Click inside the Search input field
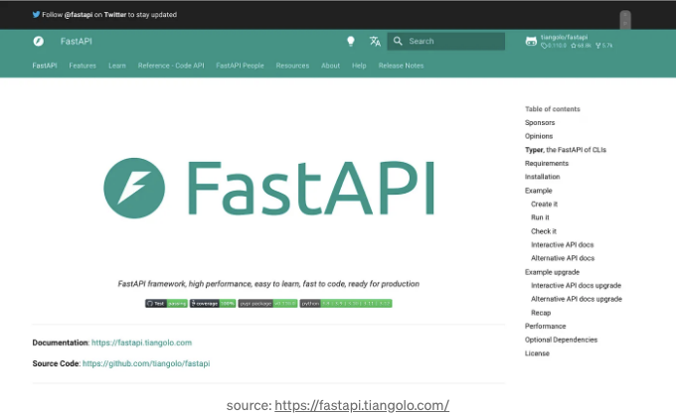676x415 pixels. pyautogui.click(x=445, y=42)
